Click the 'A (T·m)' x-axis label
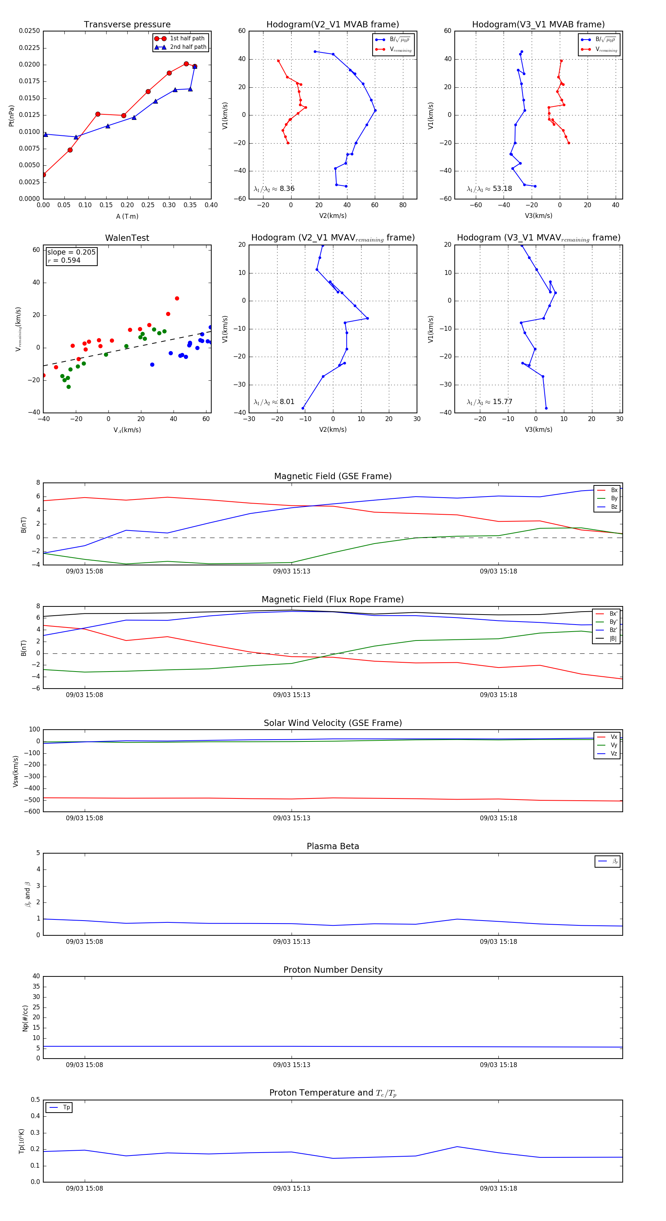Image resolution: width=666 pixels, height=1221 pixels. [127, 216]
